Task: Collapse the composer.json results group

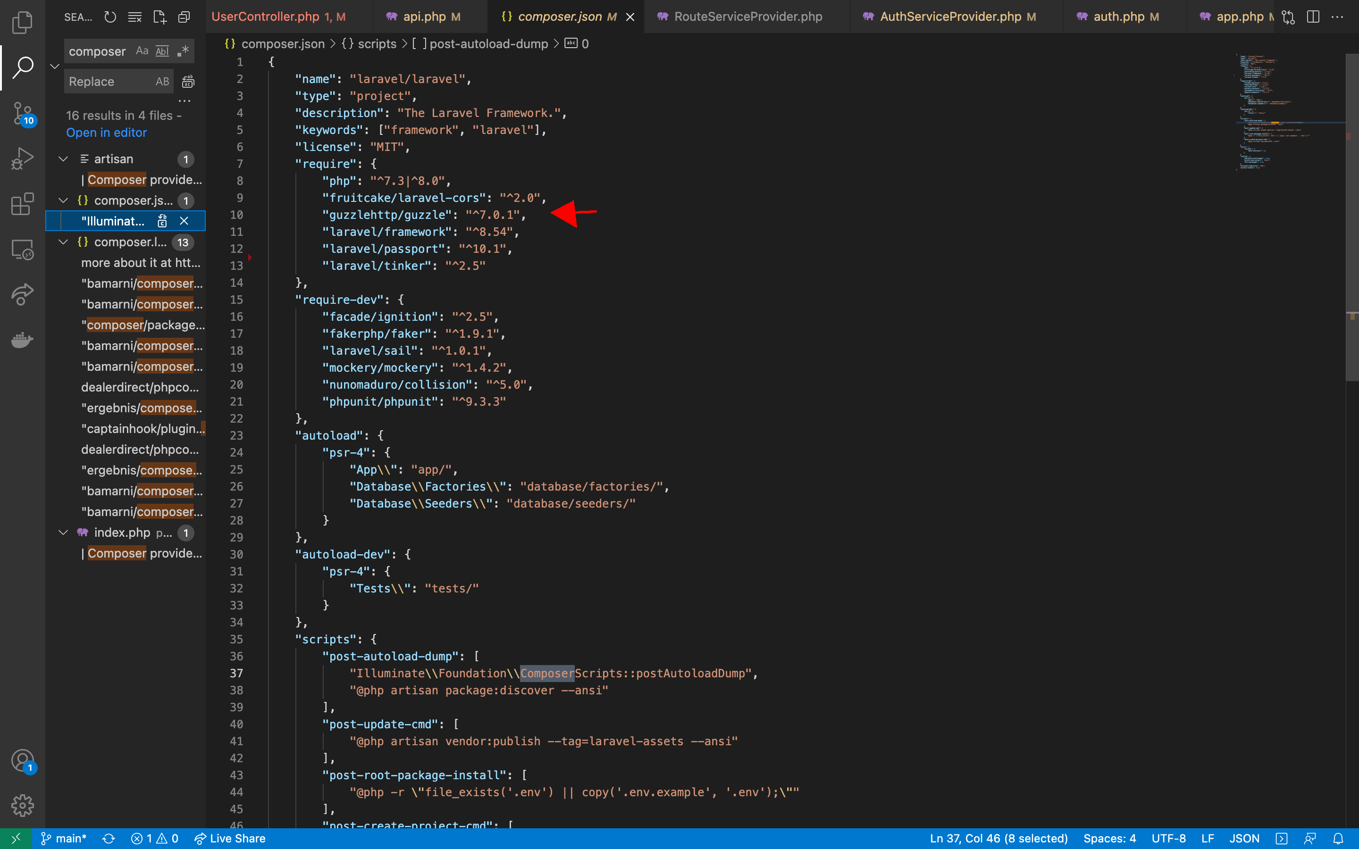Action: coord(63,200)
